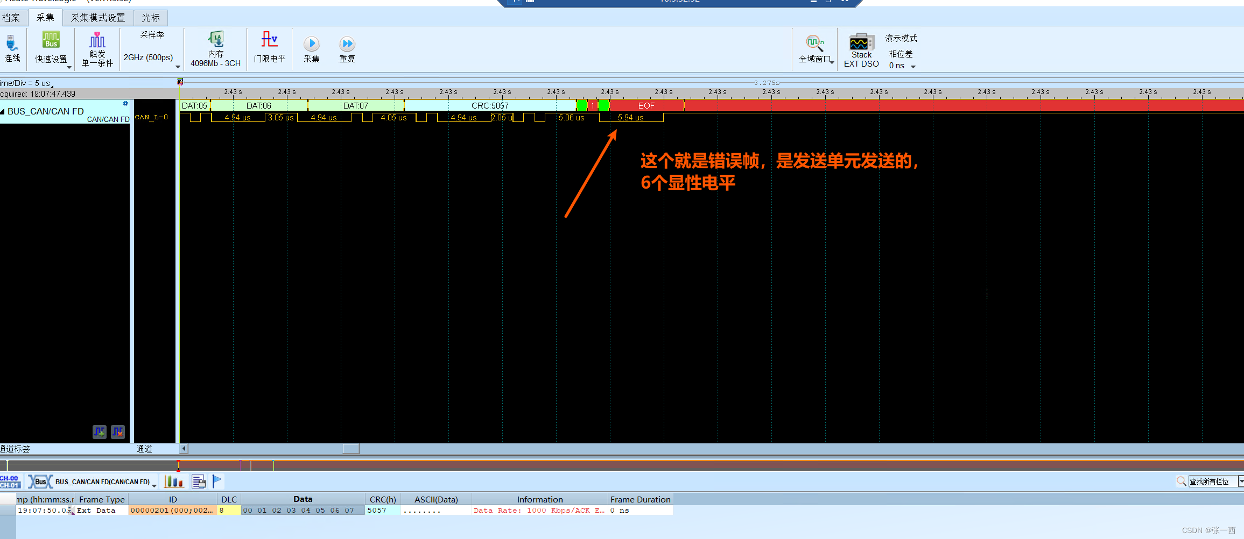The width and height of the screenshot is (1244, 539).
Task: Open the Time/Div = 5 us dropdown
Action: click(52, 86)
